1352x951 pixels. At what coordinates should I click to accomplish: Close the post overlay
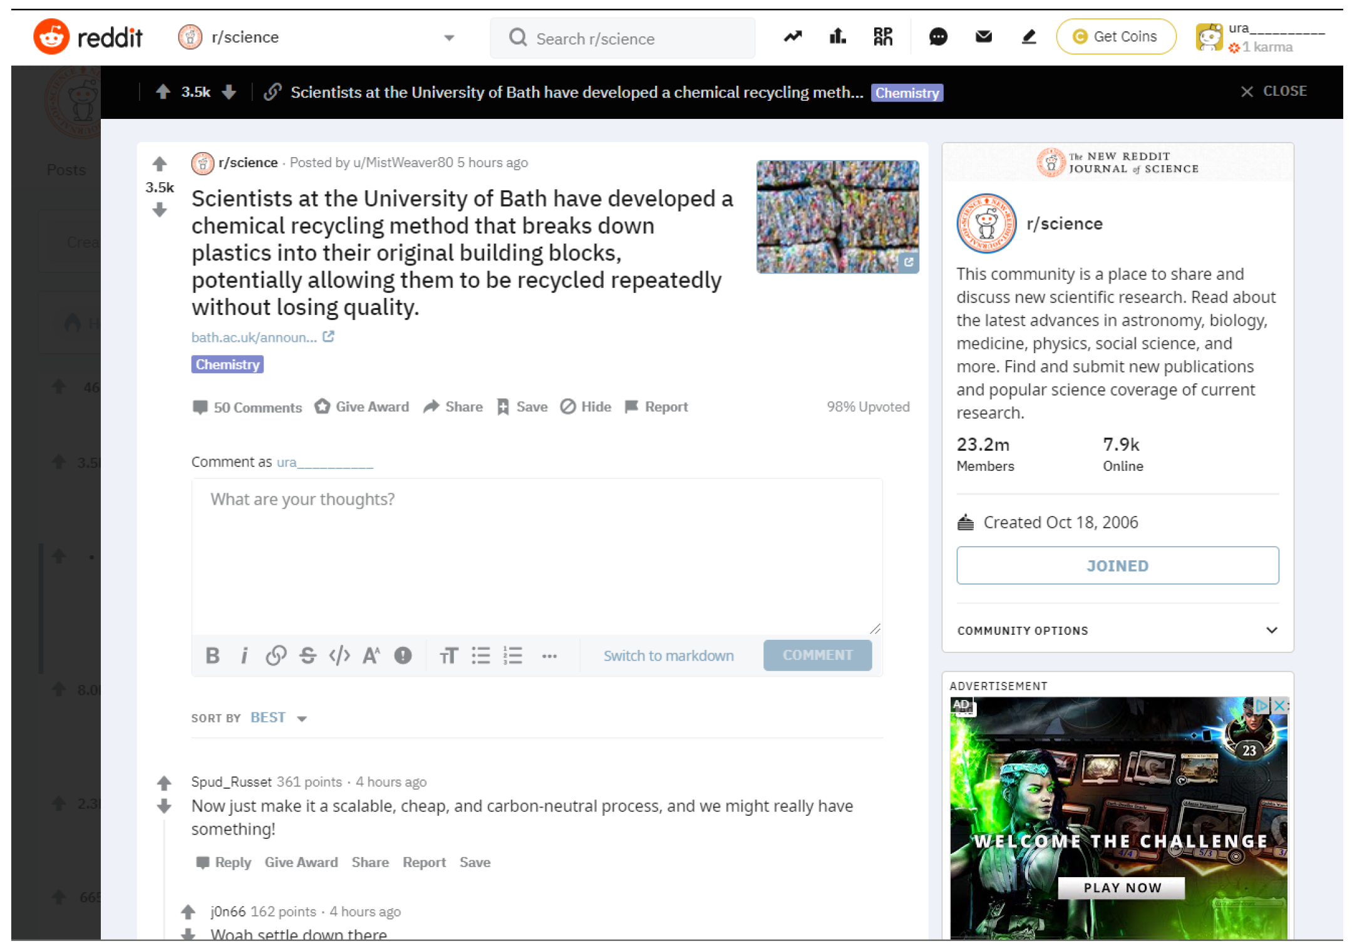pyautogui.click(x=1274, y=91)
